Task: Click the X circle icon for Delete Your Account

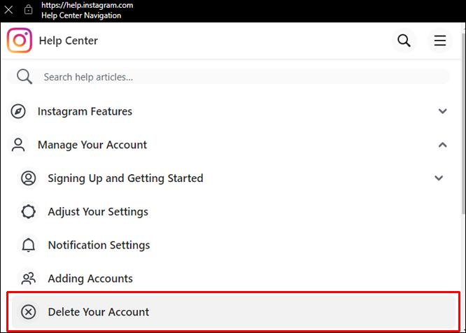Action: click(28, 312)
